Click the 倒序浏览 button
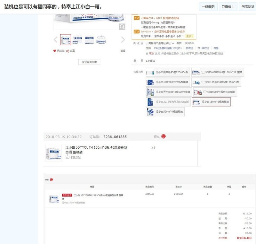 (x=247, y=7)
